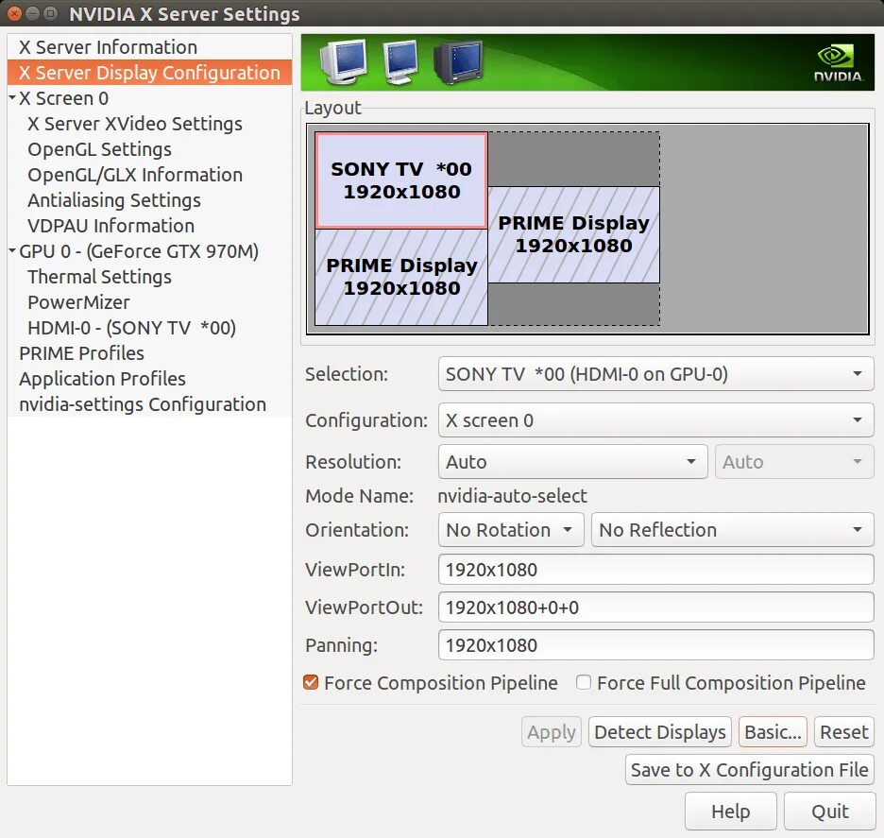Click the nvidia-auto-select mode name text
The height and width of the screenshot is (838, 884).
click(512, 496)
